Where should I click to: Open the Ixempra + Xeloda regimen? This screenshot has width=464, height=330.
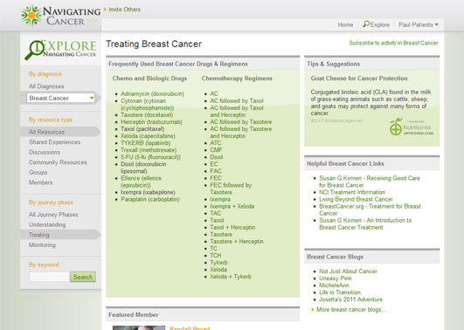tap(232, 206)
